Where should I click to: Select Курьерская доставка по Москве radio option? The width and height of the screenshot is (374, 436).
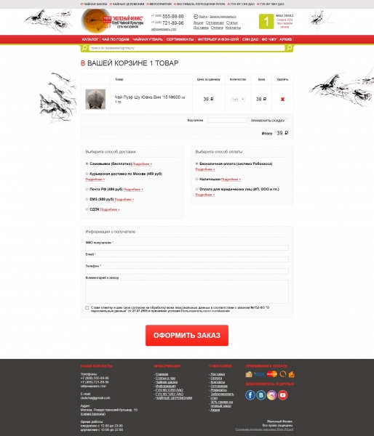(x=87, y=174)
